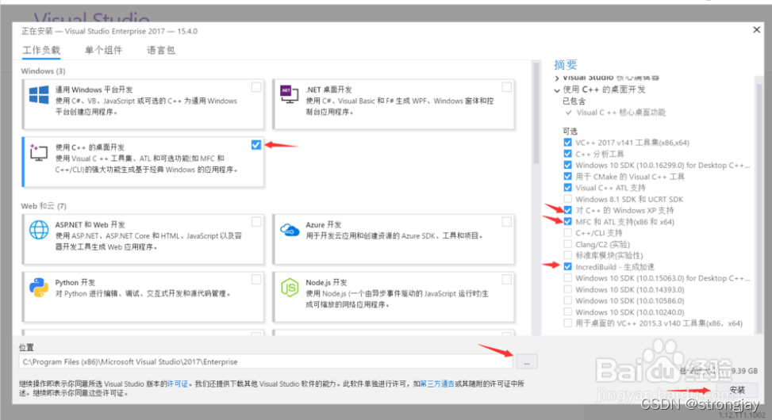Click the Python development icon

click(38, 287)
